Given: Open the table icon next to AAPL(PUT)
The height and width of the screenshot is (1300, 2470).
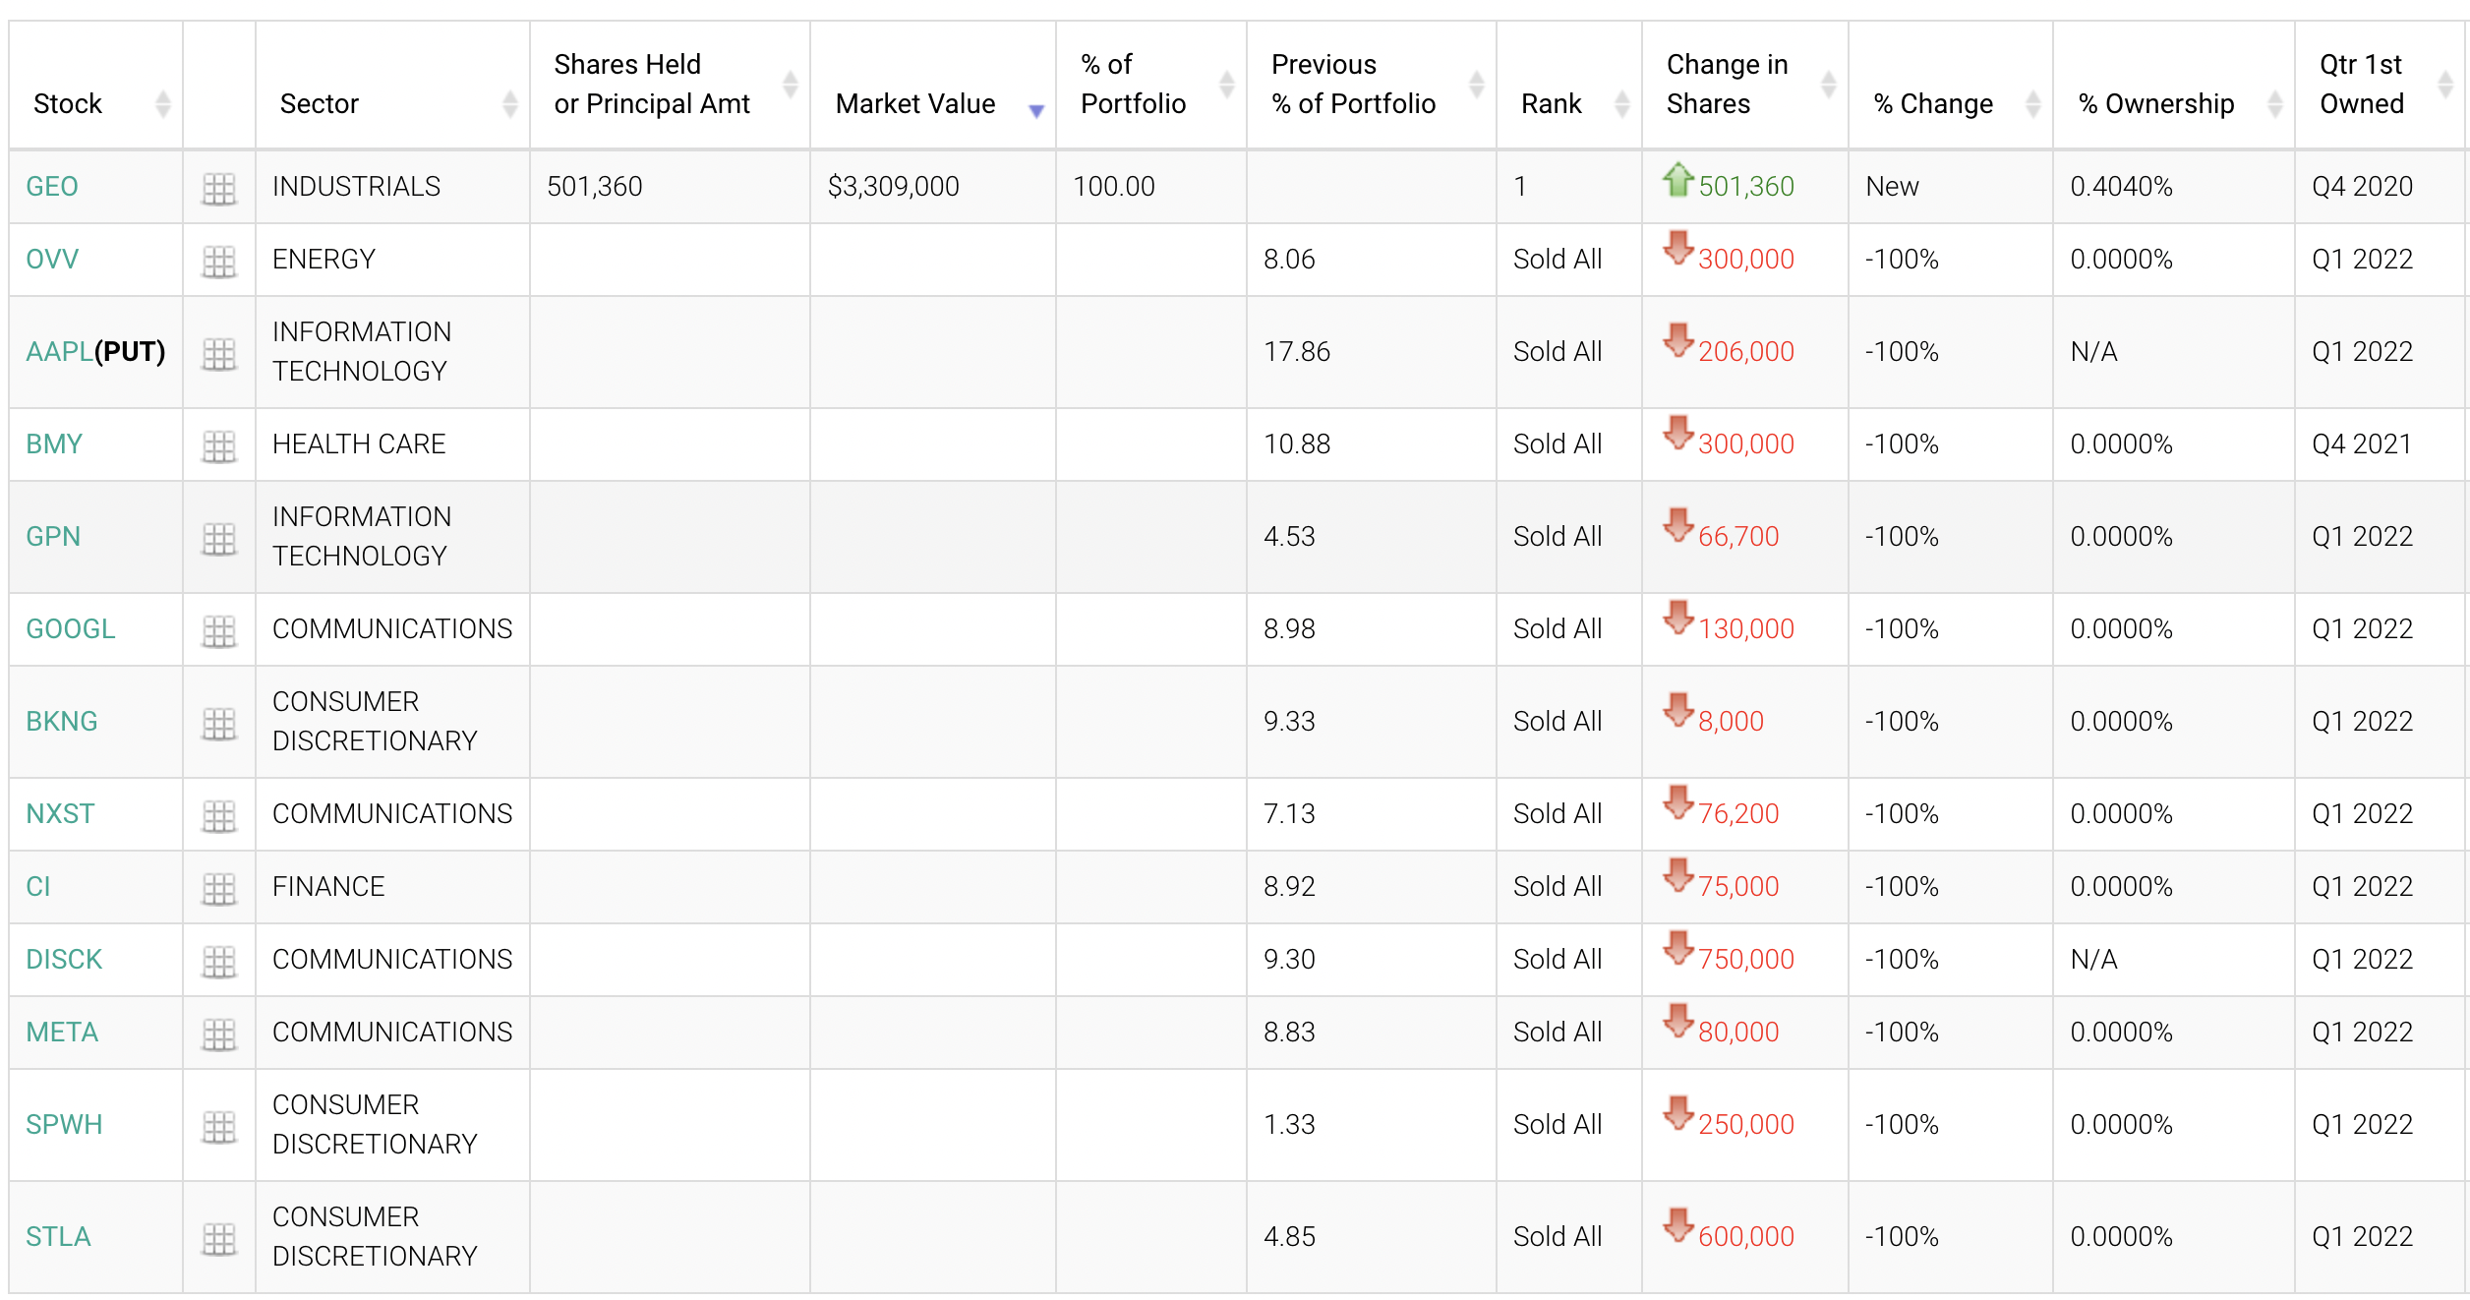Looking at the screenshot, I should [x=218, y=353].
